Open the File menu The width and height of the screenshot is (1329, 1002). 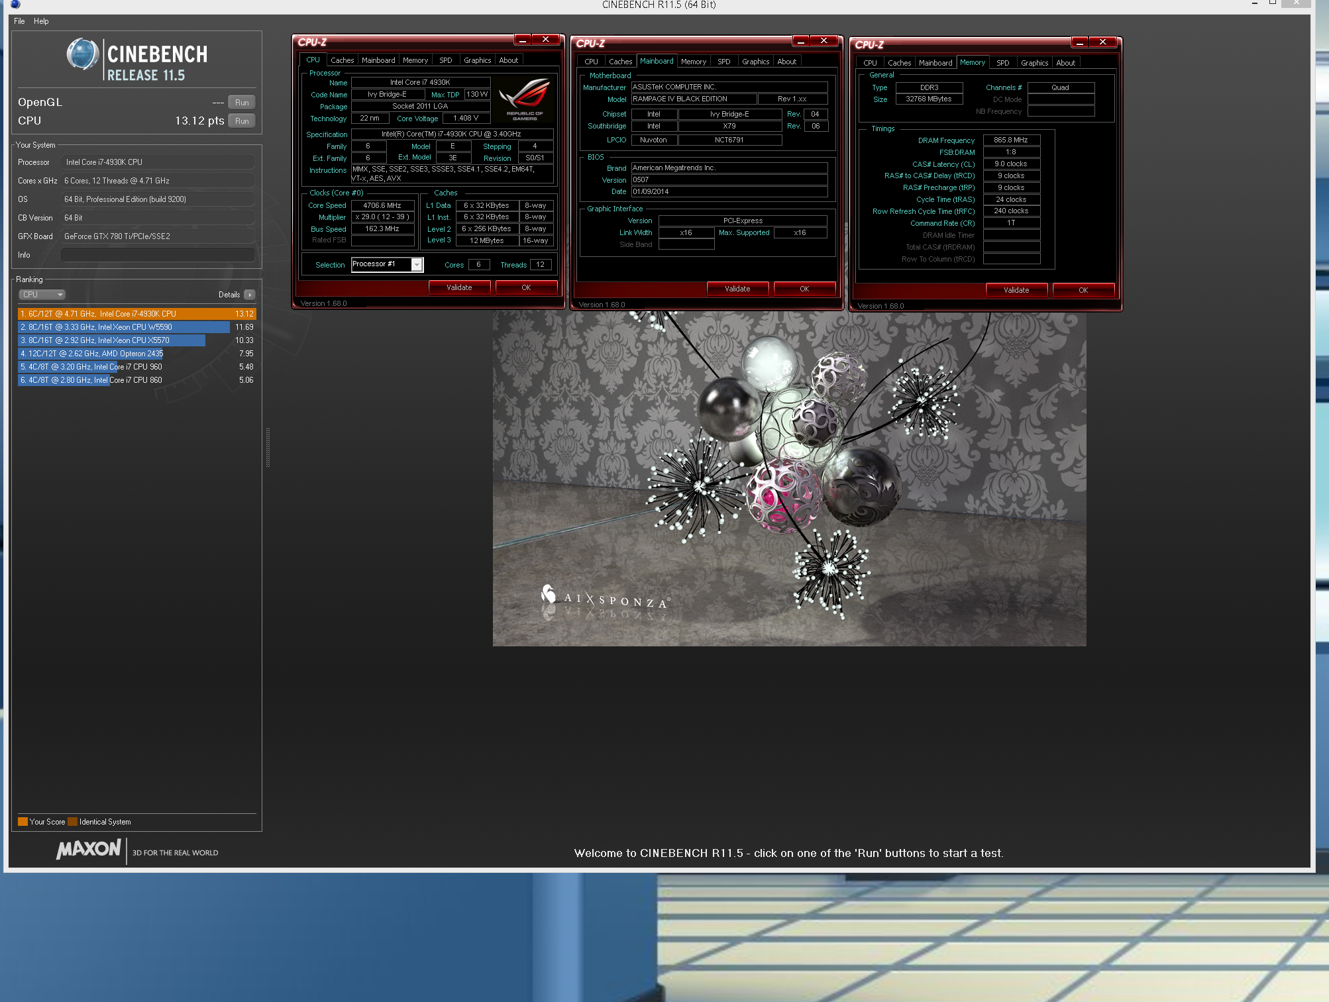[19, 21]
